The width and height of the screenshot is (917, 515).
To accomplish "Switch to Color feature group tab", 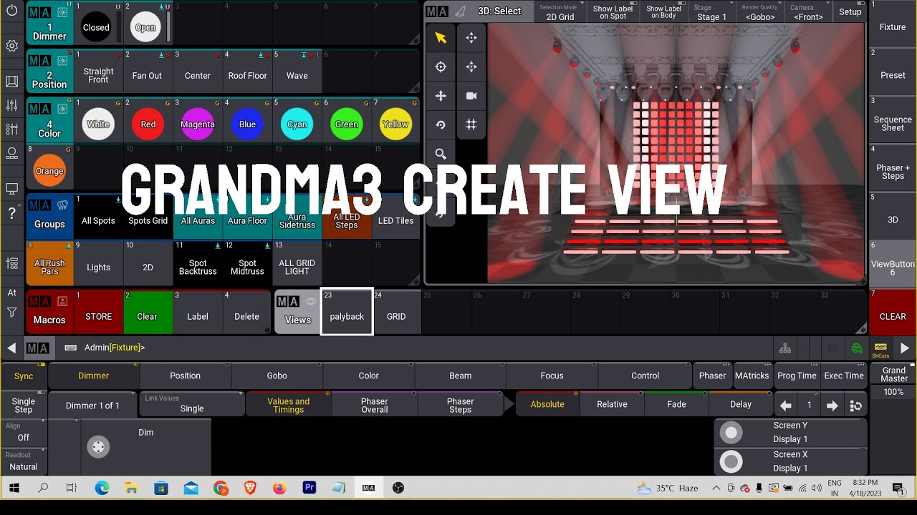I will point(368,376).
